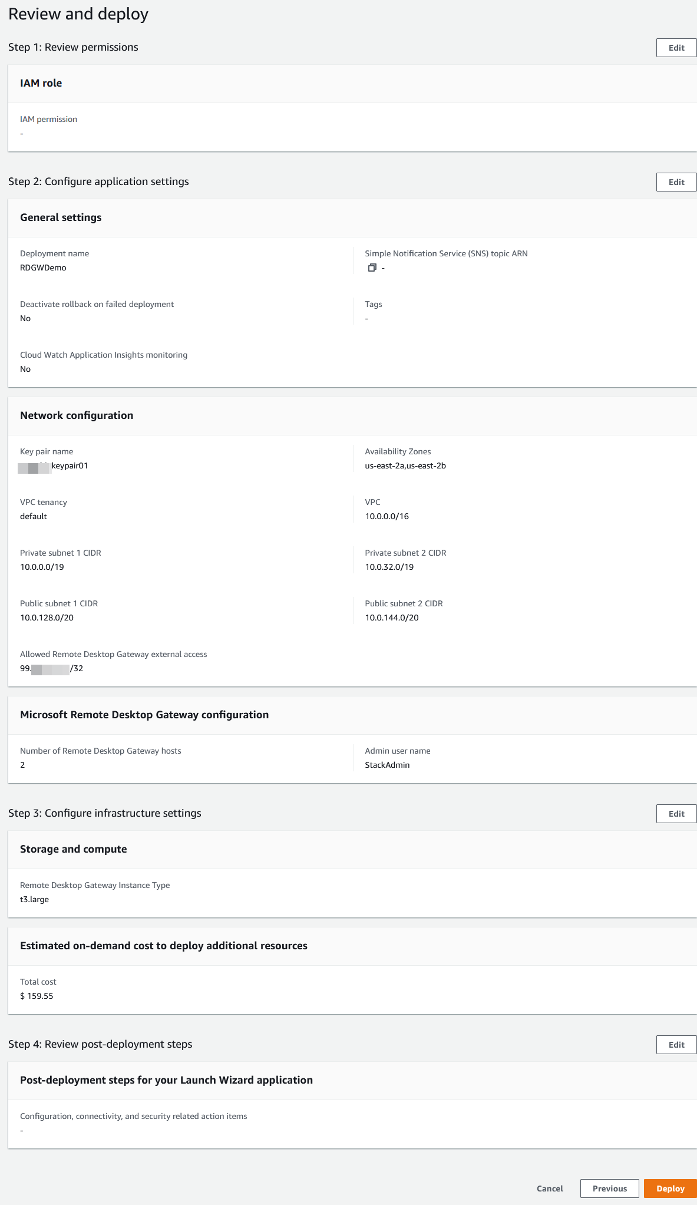Go back with the Previous button
This screenshot has width=697, height=1205.
(609, 1189)
